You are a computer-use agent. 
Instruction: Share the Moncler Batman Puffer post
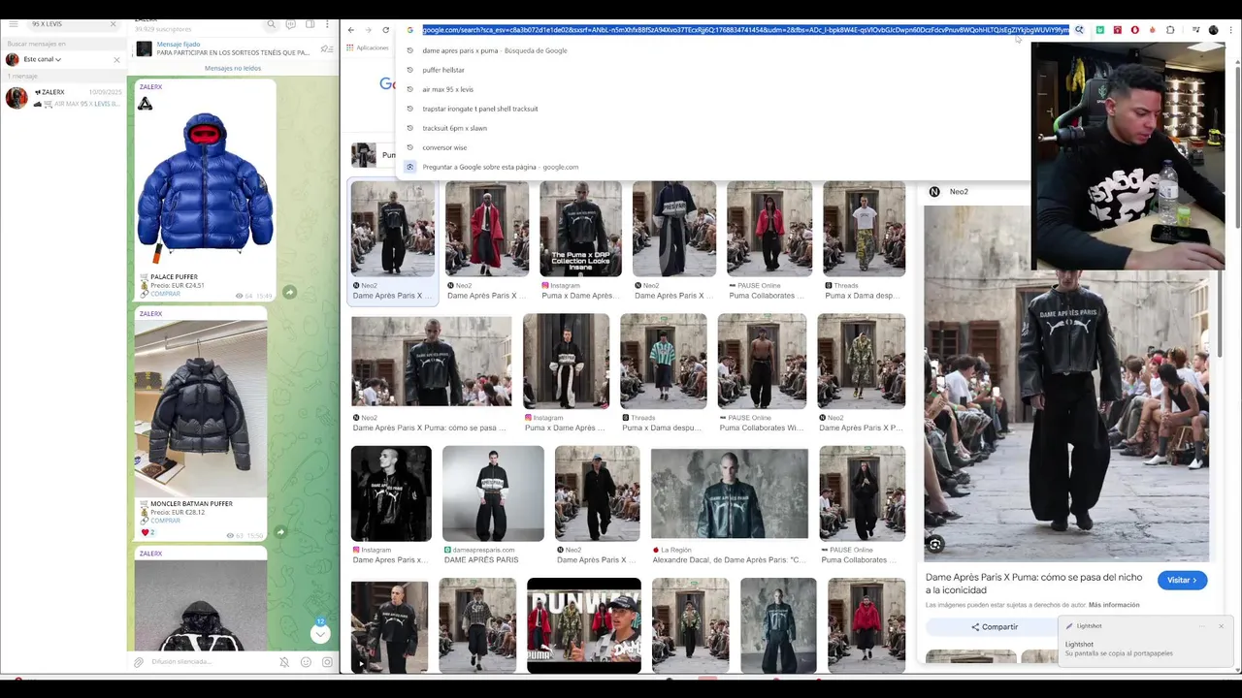(x=280, y=531)
